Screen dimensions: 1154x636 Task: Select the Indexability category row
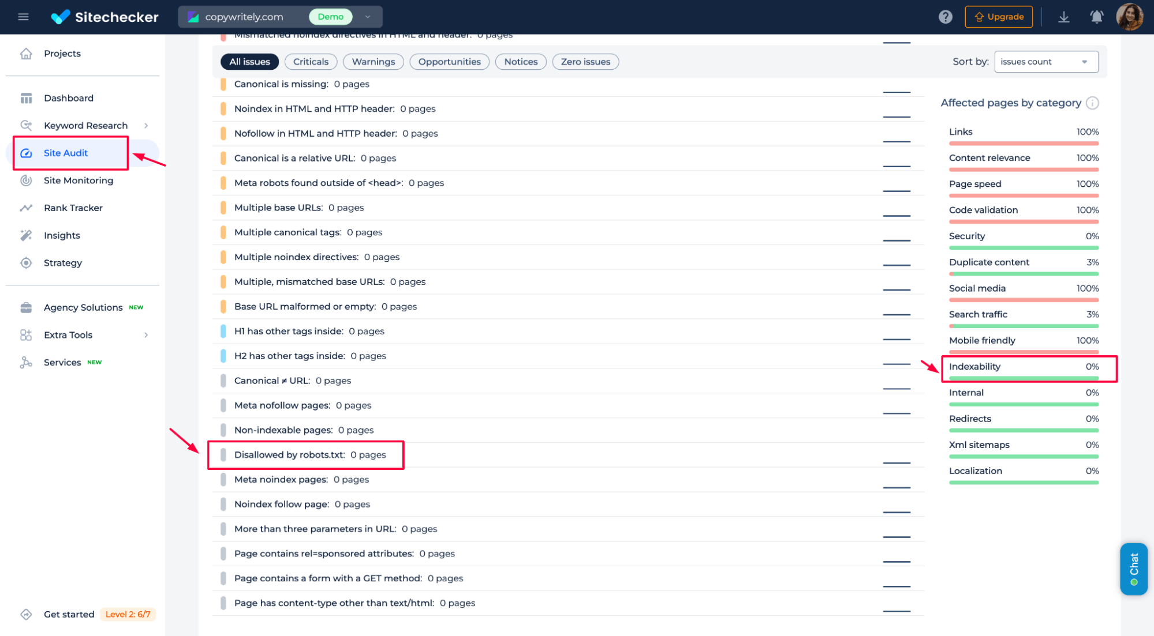click(1024, 370)
